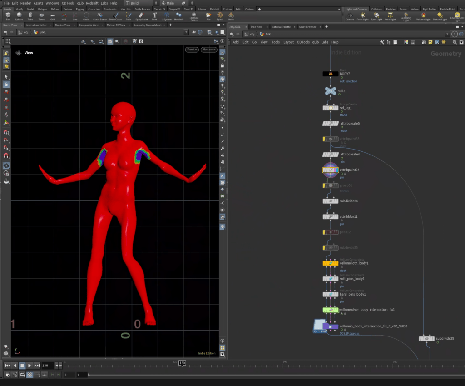The image size is (465, 386).
Task: Select the Spray Paint tool
Action: point(142,16)
